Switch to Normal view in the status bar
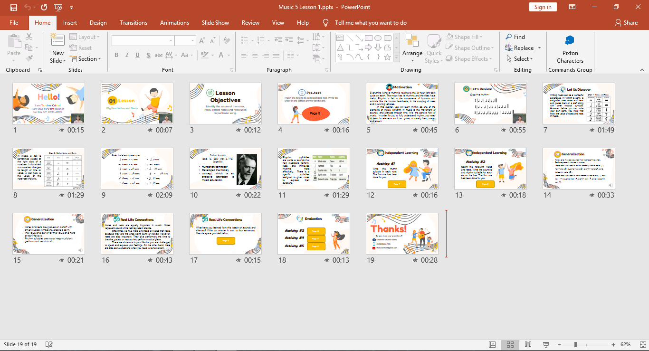 [x=492, y=344]
